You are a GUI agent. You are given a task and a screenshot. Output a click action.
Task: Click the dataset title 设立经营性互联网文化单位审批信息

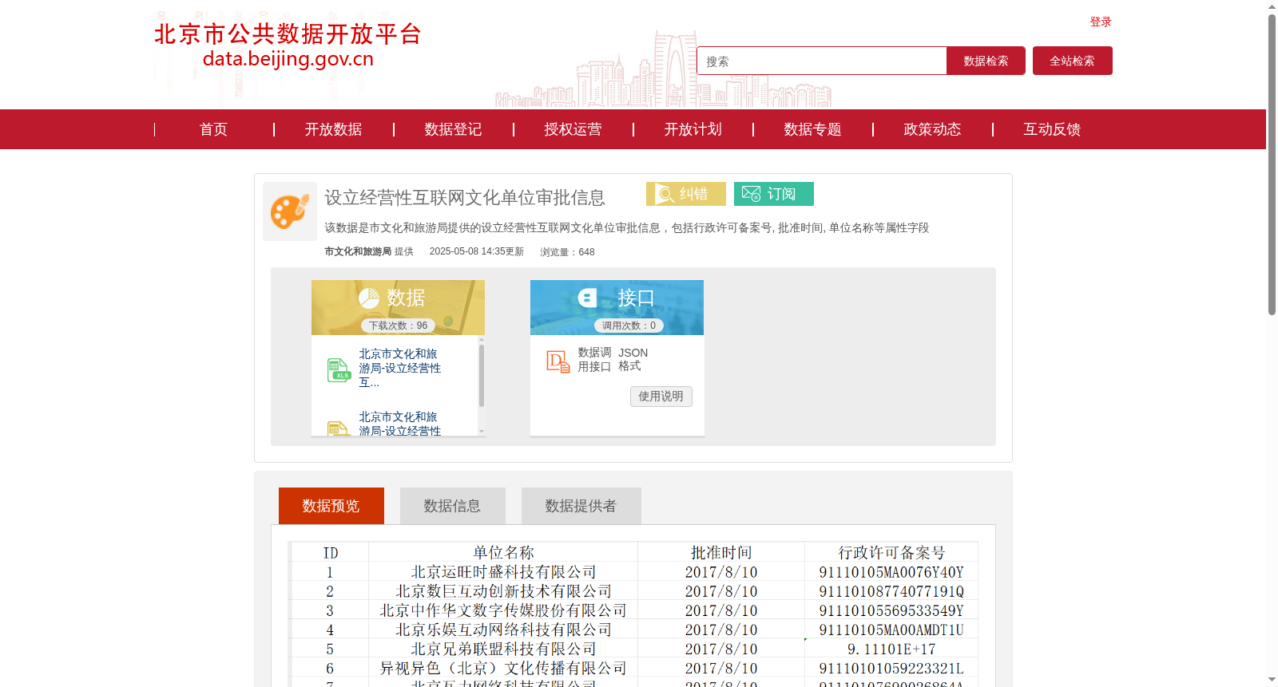pyautogui.click(x=465, y=197)
